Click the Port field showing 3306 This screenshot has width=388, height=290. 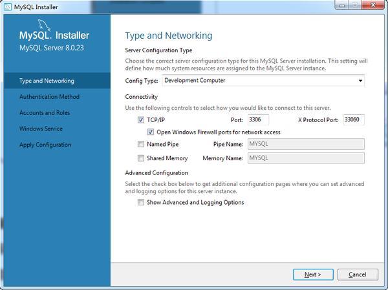(258, 119)
